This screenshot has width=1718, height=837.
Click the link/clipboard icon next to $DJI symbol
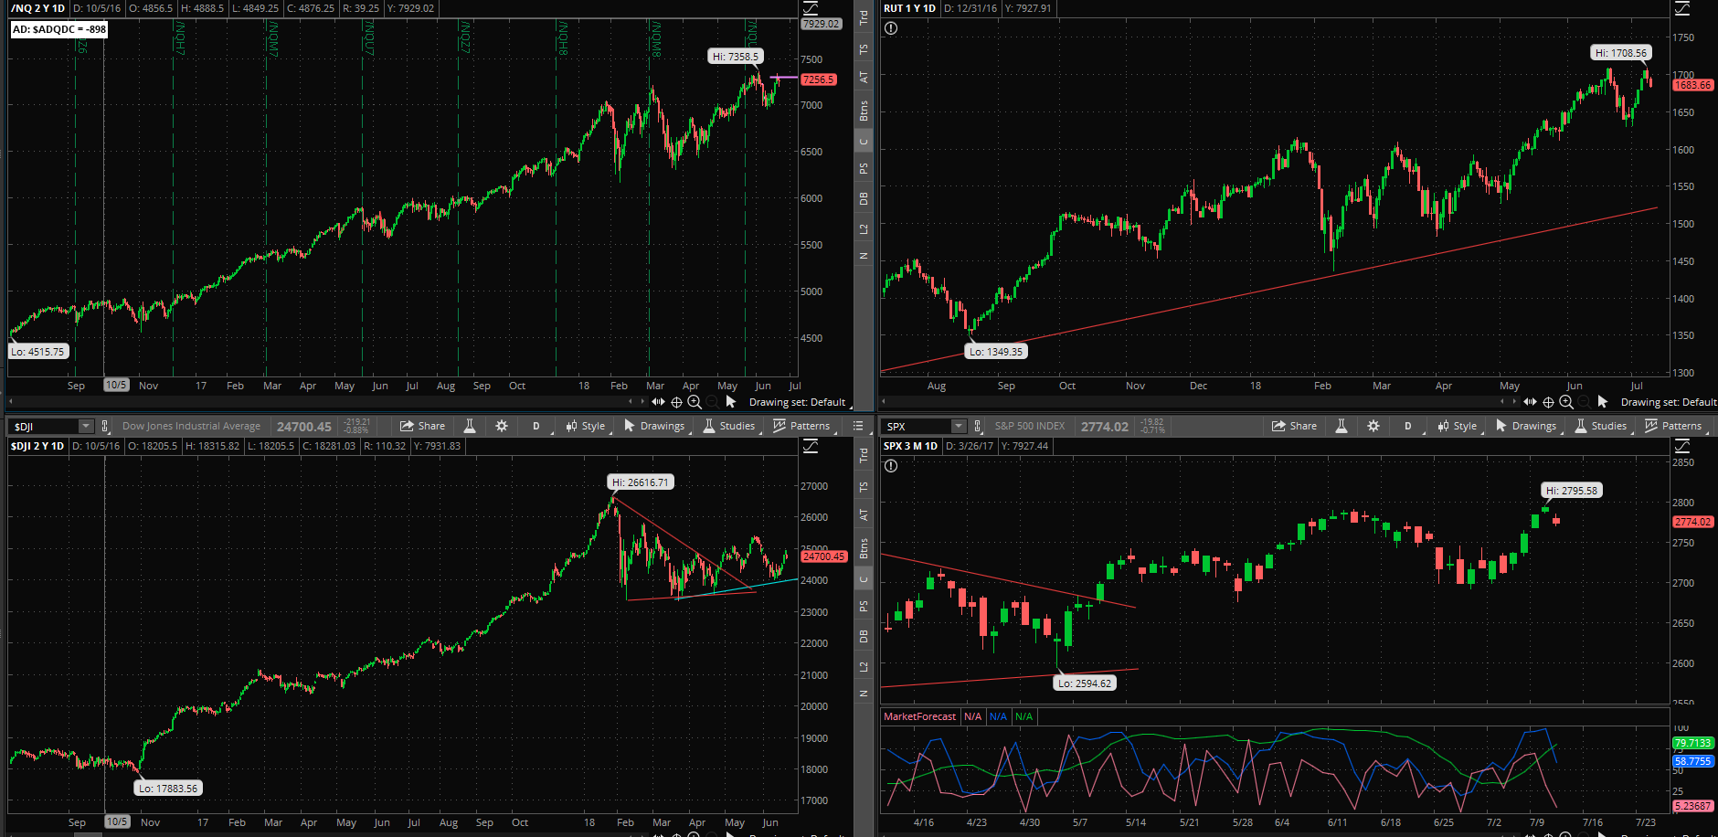(x=105, y=426)
